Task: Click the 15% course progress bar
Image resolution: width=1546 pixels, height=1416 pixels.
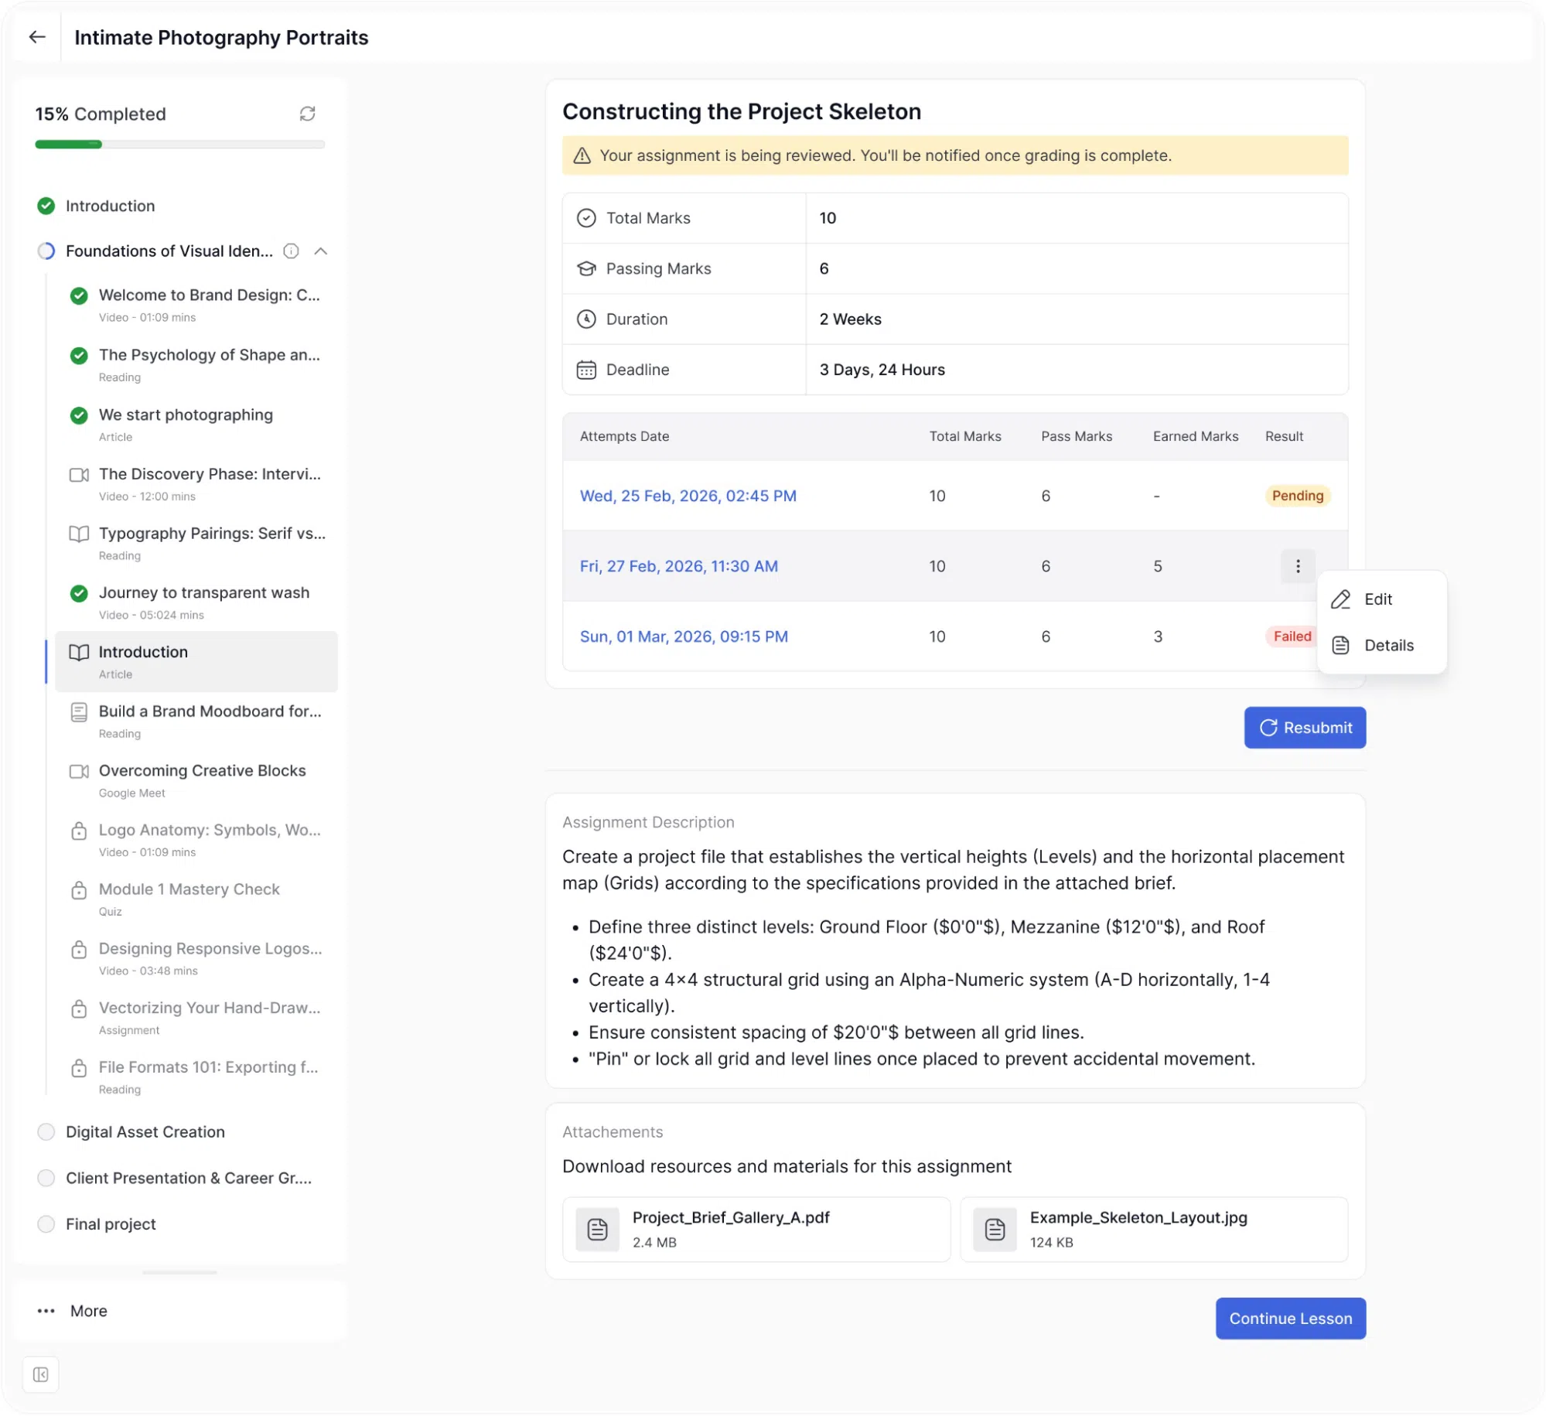Action: coord(179,145)
